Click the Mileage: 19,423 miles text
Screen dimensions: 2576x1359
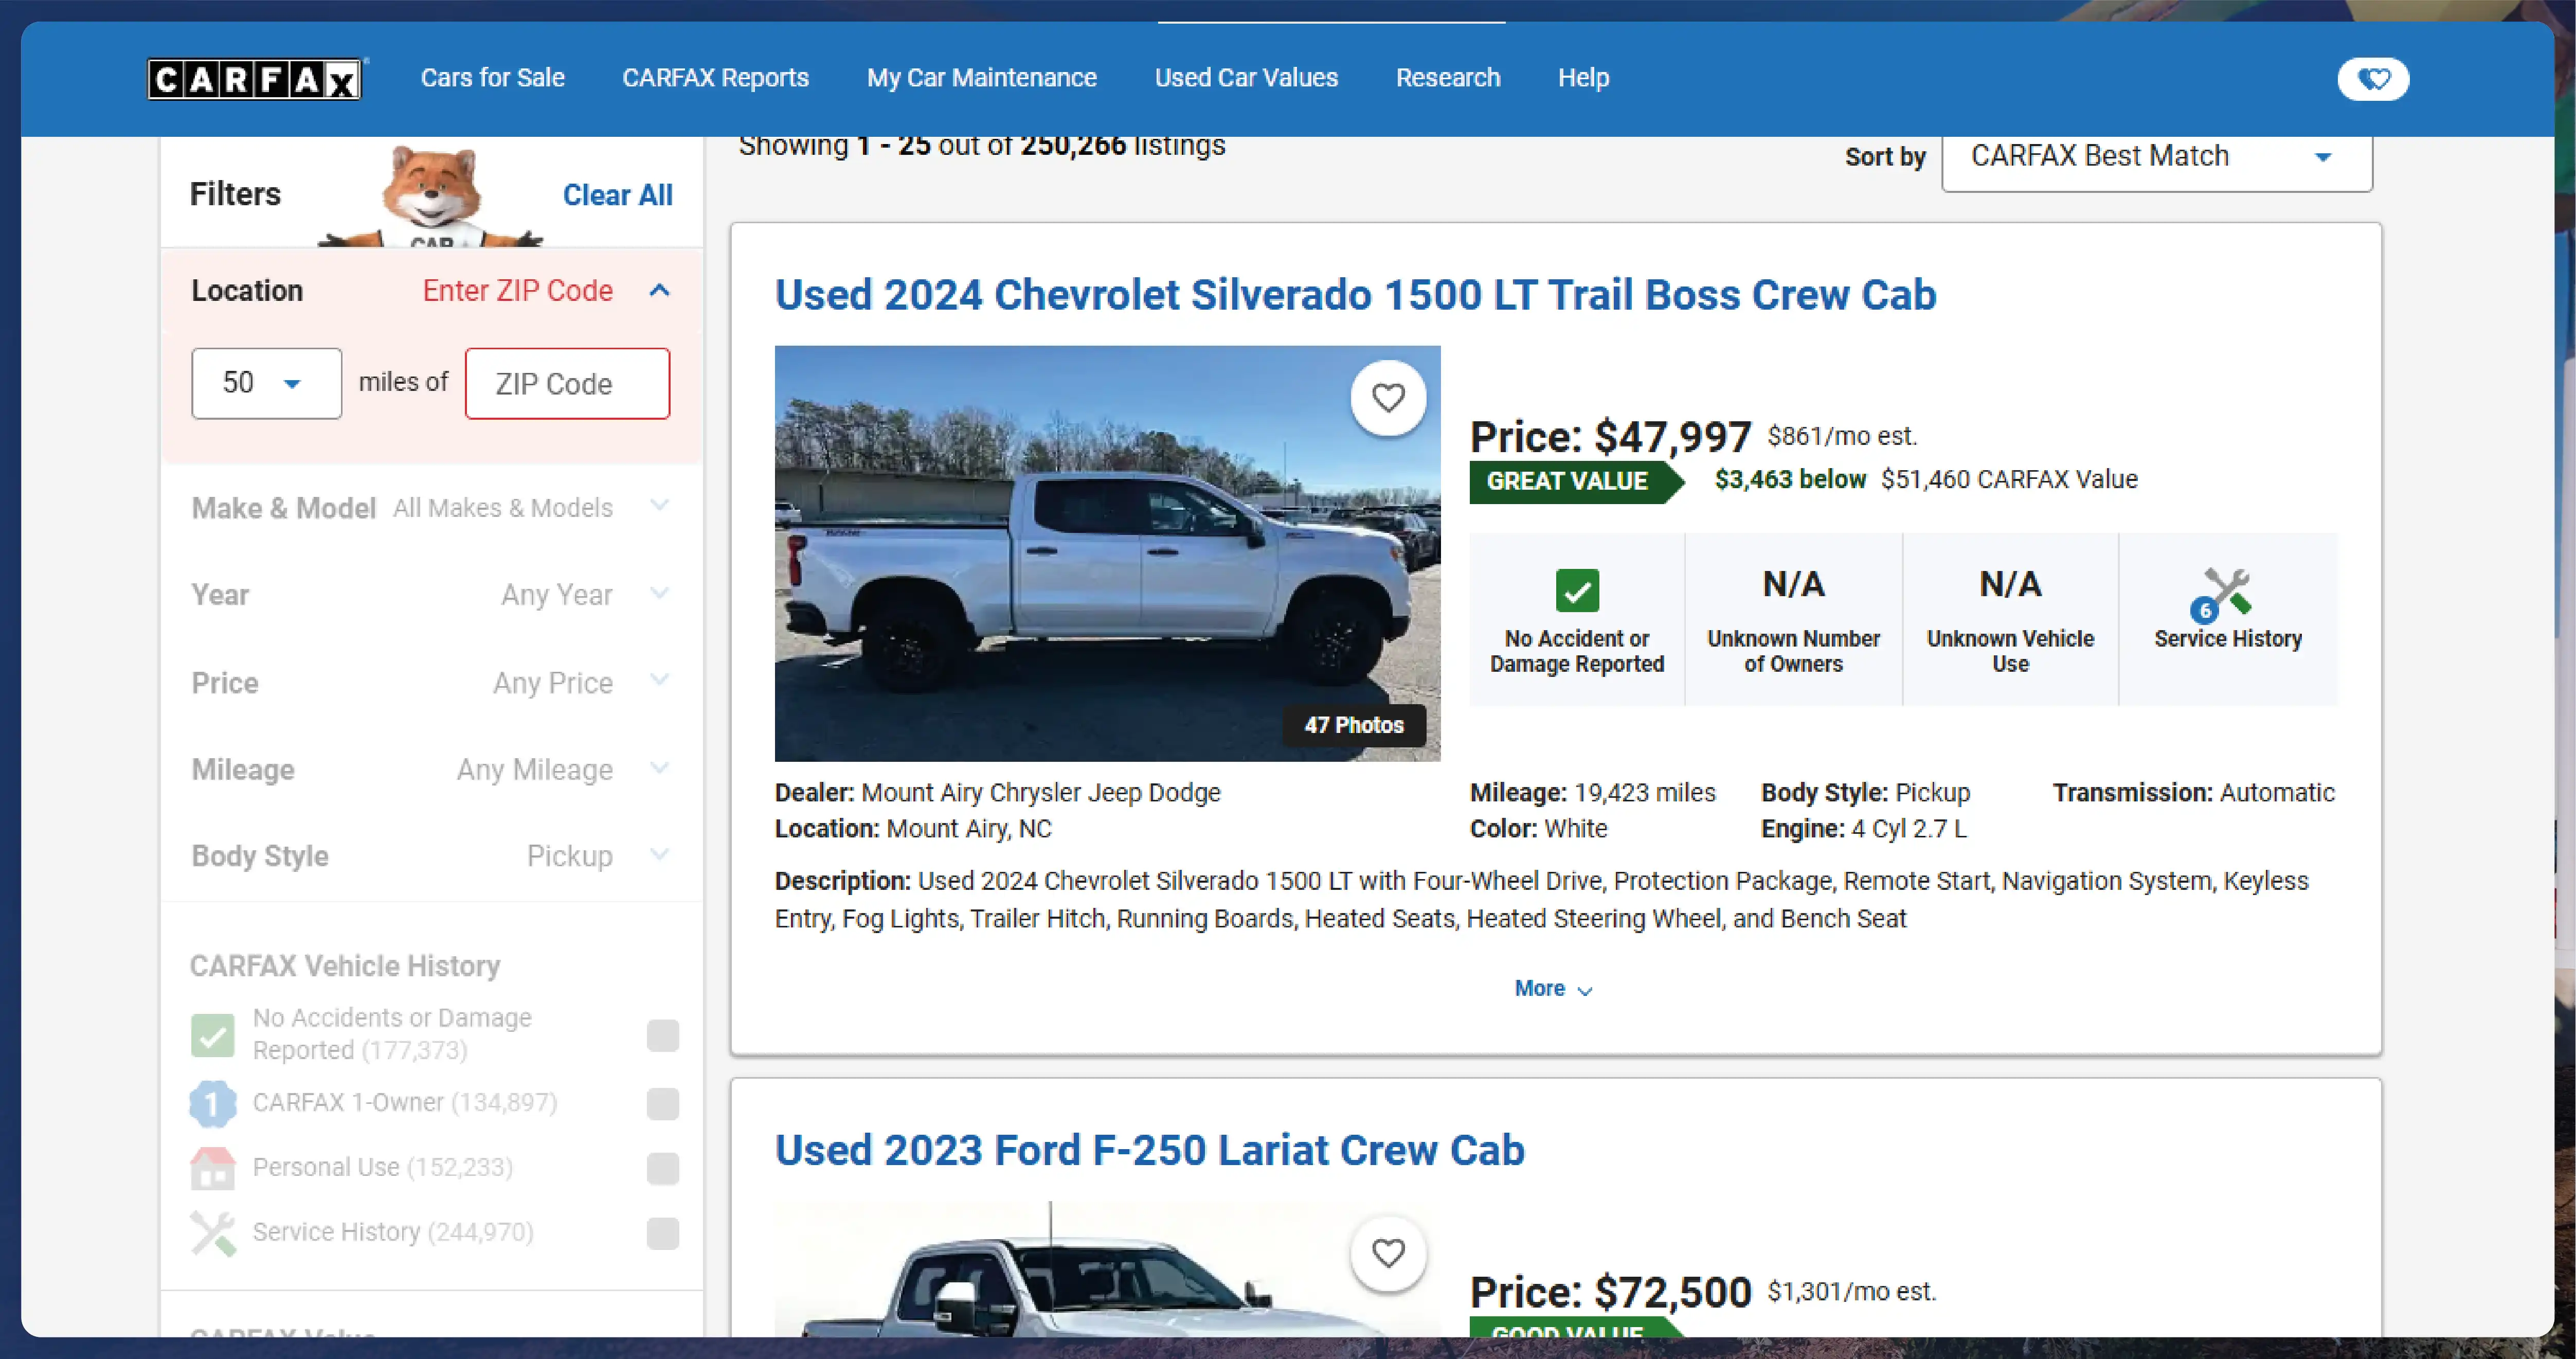[1592, 793]
